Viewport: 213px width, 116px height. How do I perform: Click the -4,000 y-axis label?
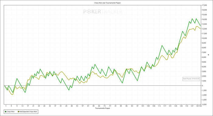204,104
